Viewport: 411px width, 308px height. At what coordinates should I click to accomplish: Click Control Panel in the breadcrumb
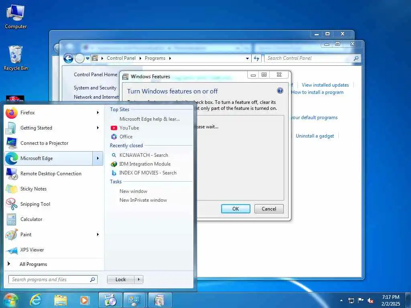point(121,59)
